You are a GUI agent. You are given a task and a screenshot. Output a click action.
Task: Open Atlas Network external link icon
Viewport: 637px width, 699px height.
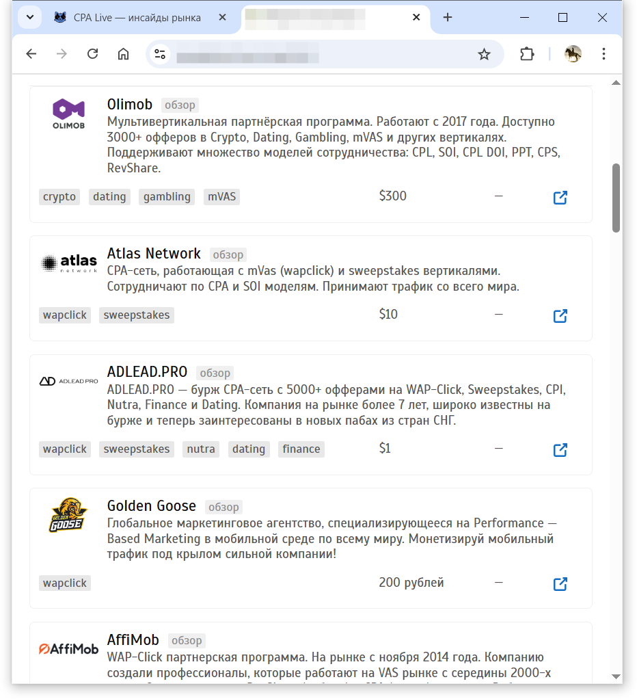tap(560, 316)
